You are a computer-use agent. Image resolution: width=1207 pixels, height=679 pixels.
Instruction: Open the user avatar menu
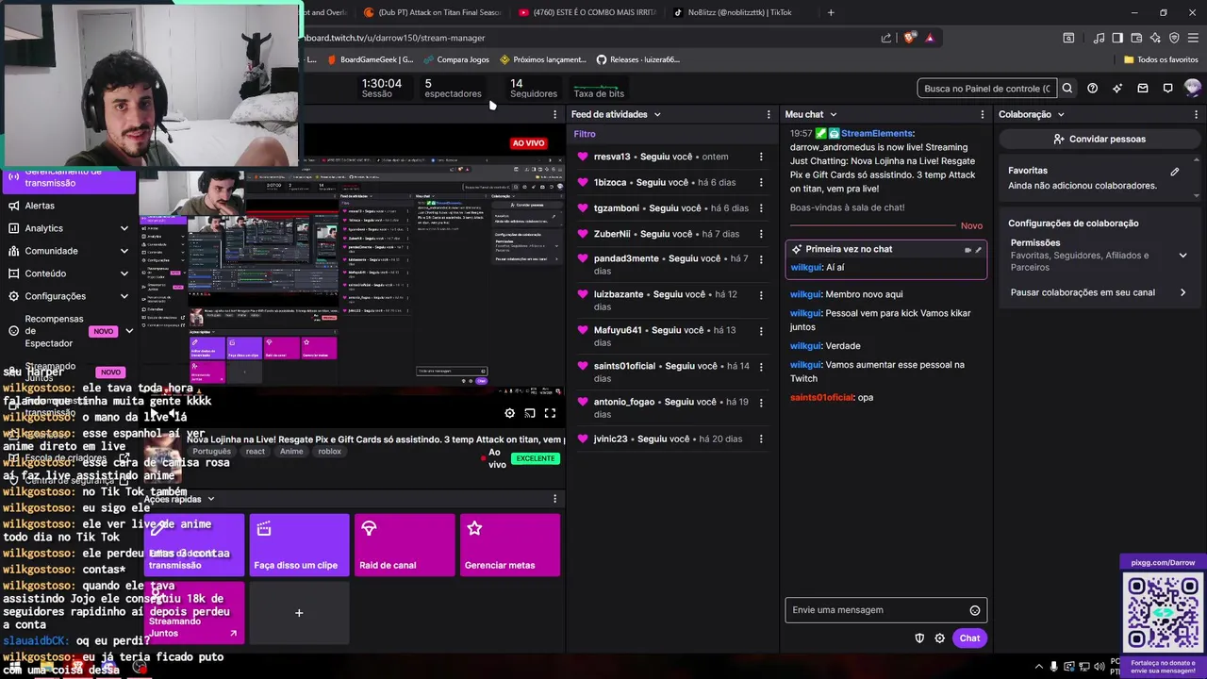click(x=1192, y=89)
